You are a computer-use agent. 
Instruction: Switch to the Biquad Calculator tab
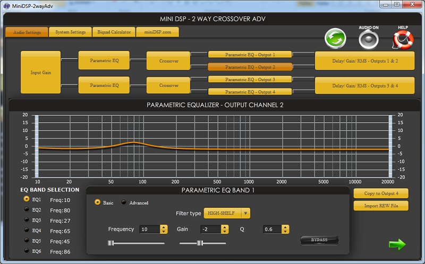[x=114, y=32]
